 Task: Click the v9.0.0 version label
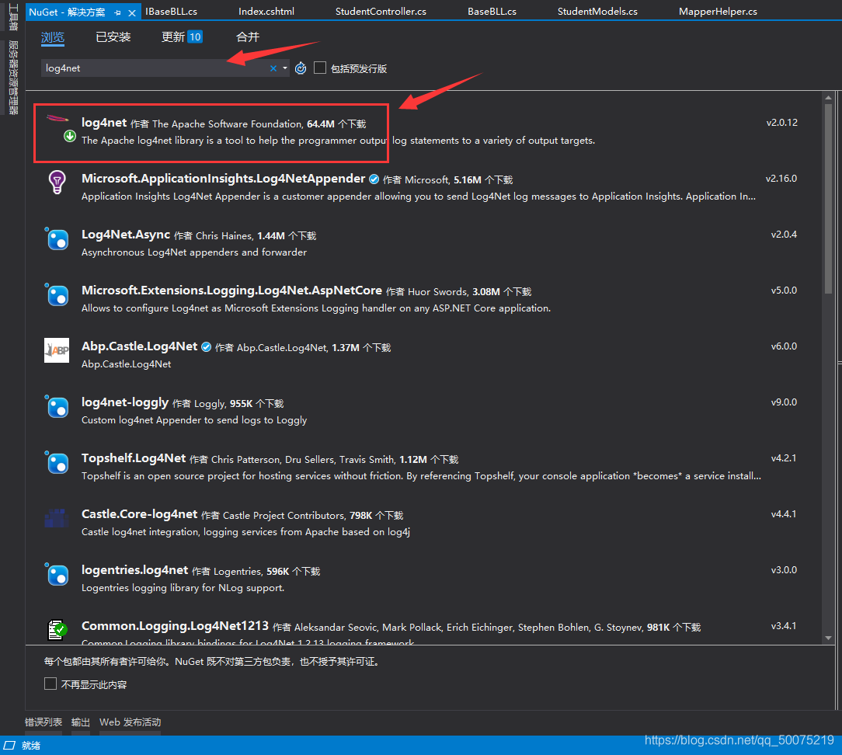784,402
